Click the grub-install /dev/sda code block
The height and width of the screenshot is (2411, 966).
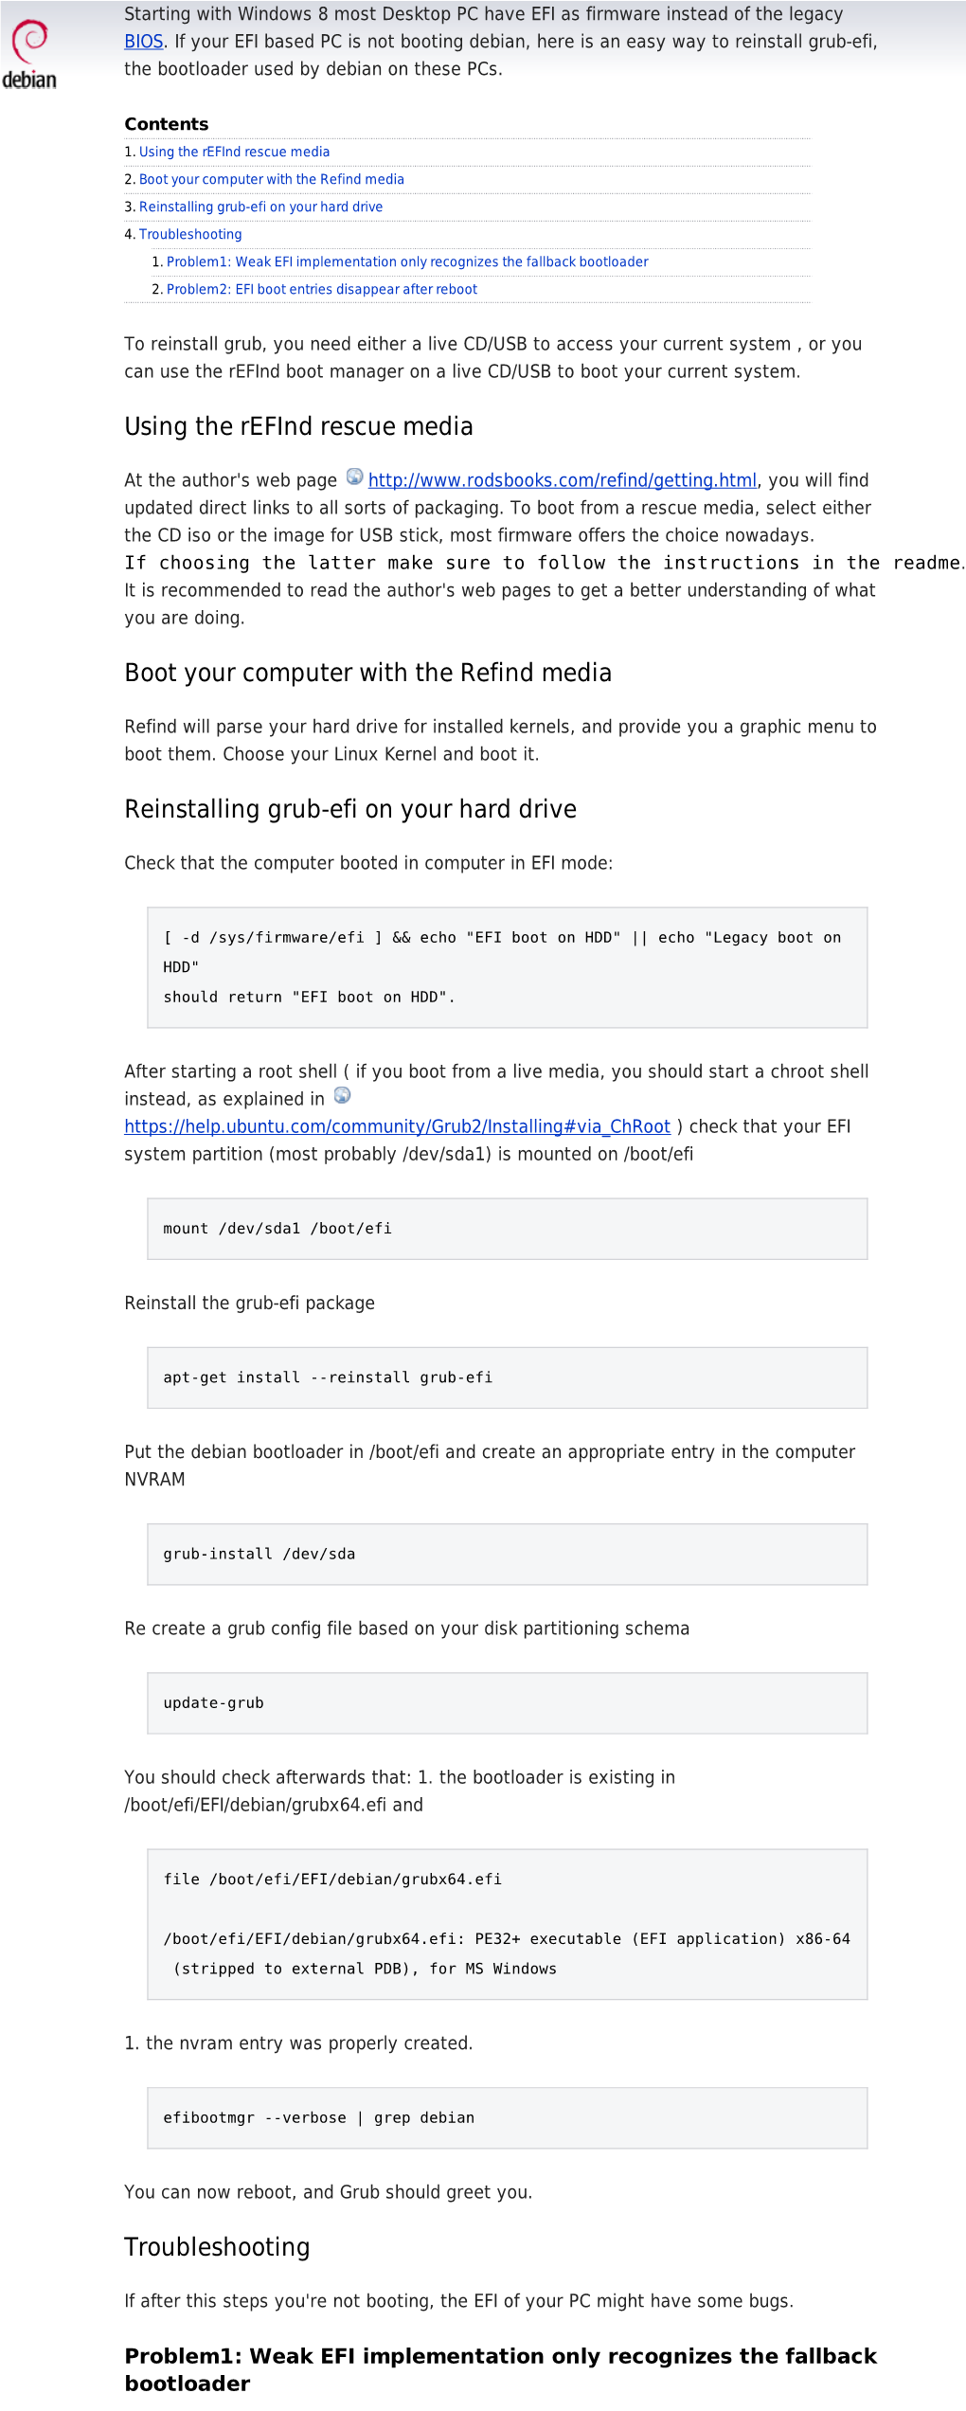[x=507, y=1554]
